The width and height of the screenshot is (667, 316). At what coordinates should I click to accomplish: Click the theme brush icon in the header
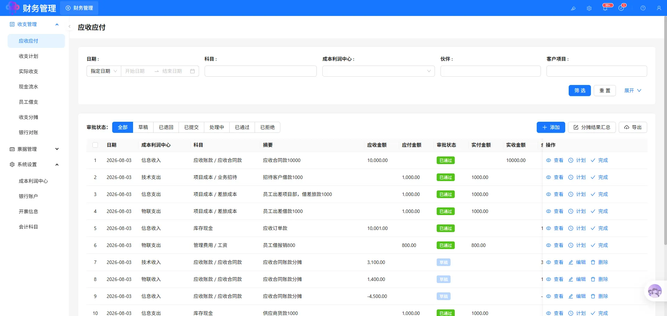tap(573, 8)
